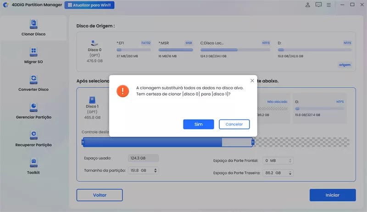Open the Clonar Disco sidebar section
This screenshot has width=367, height=212.
coord(33,27)
